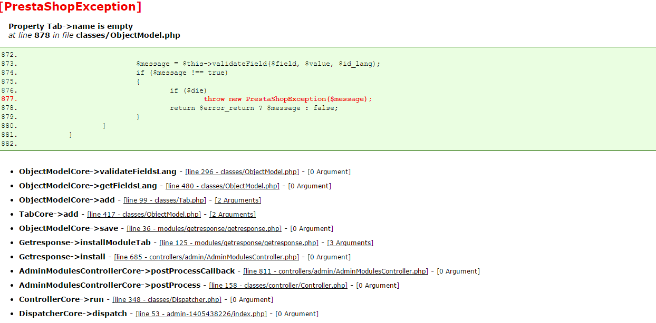Click 'AdminModulesControllerCore->postProcessCallback' text
Image resolution: width=656 pixels, height=323 pixels.
pyautogui.click(x=127, y=271)
